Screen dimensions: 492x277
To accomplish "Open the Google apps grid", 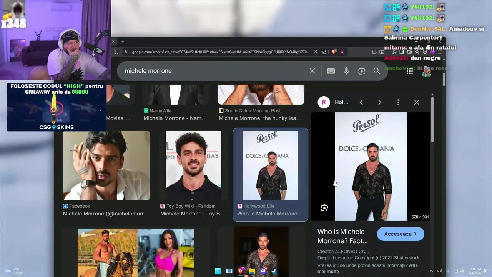I will click(x=410, y=71).
